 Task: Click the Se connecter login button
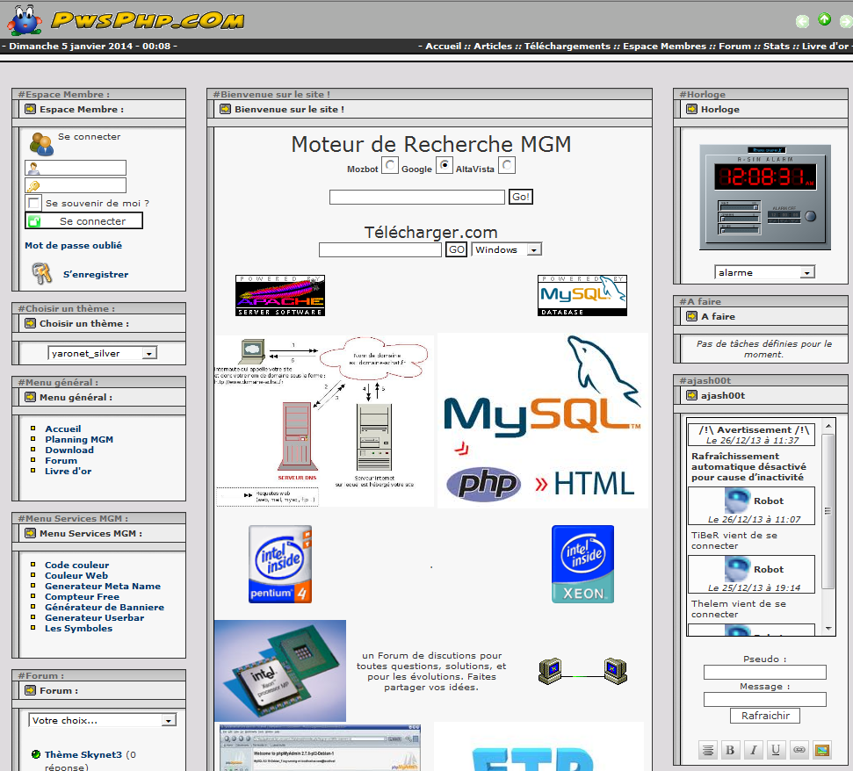click(83, 220)
